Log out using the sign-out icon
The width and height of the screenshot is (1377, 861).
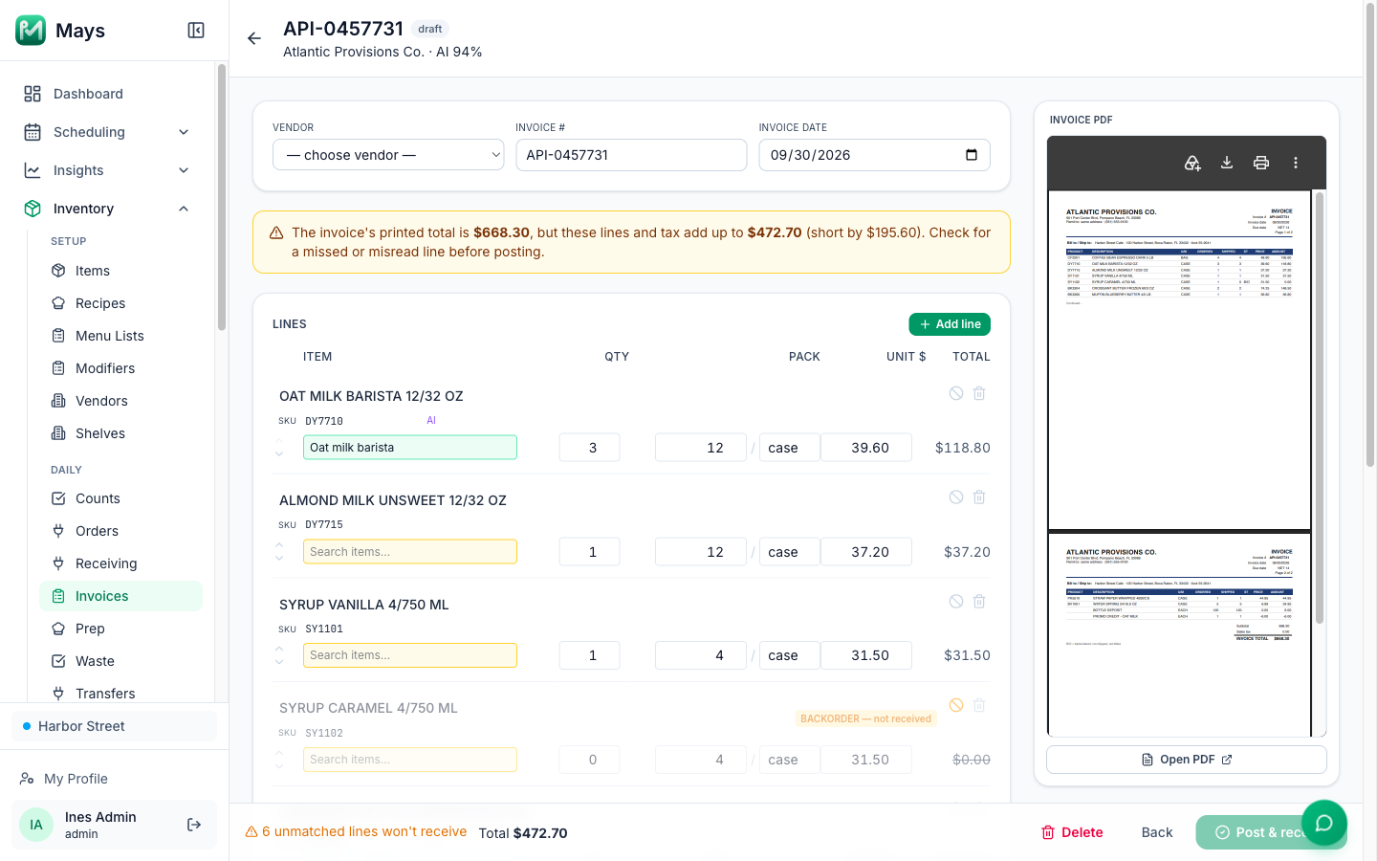click(194, 825)
